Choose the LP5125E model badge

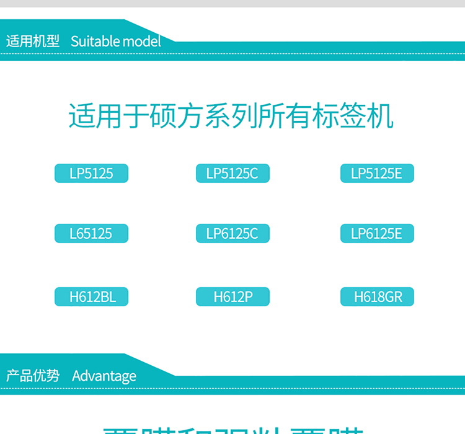(377, 174)
